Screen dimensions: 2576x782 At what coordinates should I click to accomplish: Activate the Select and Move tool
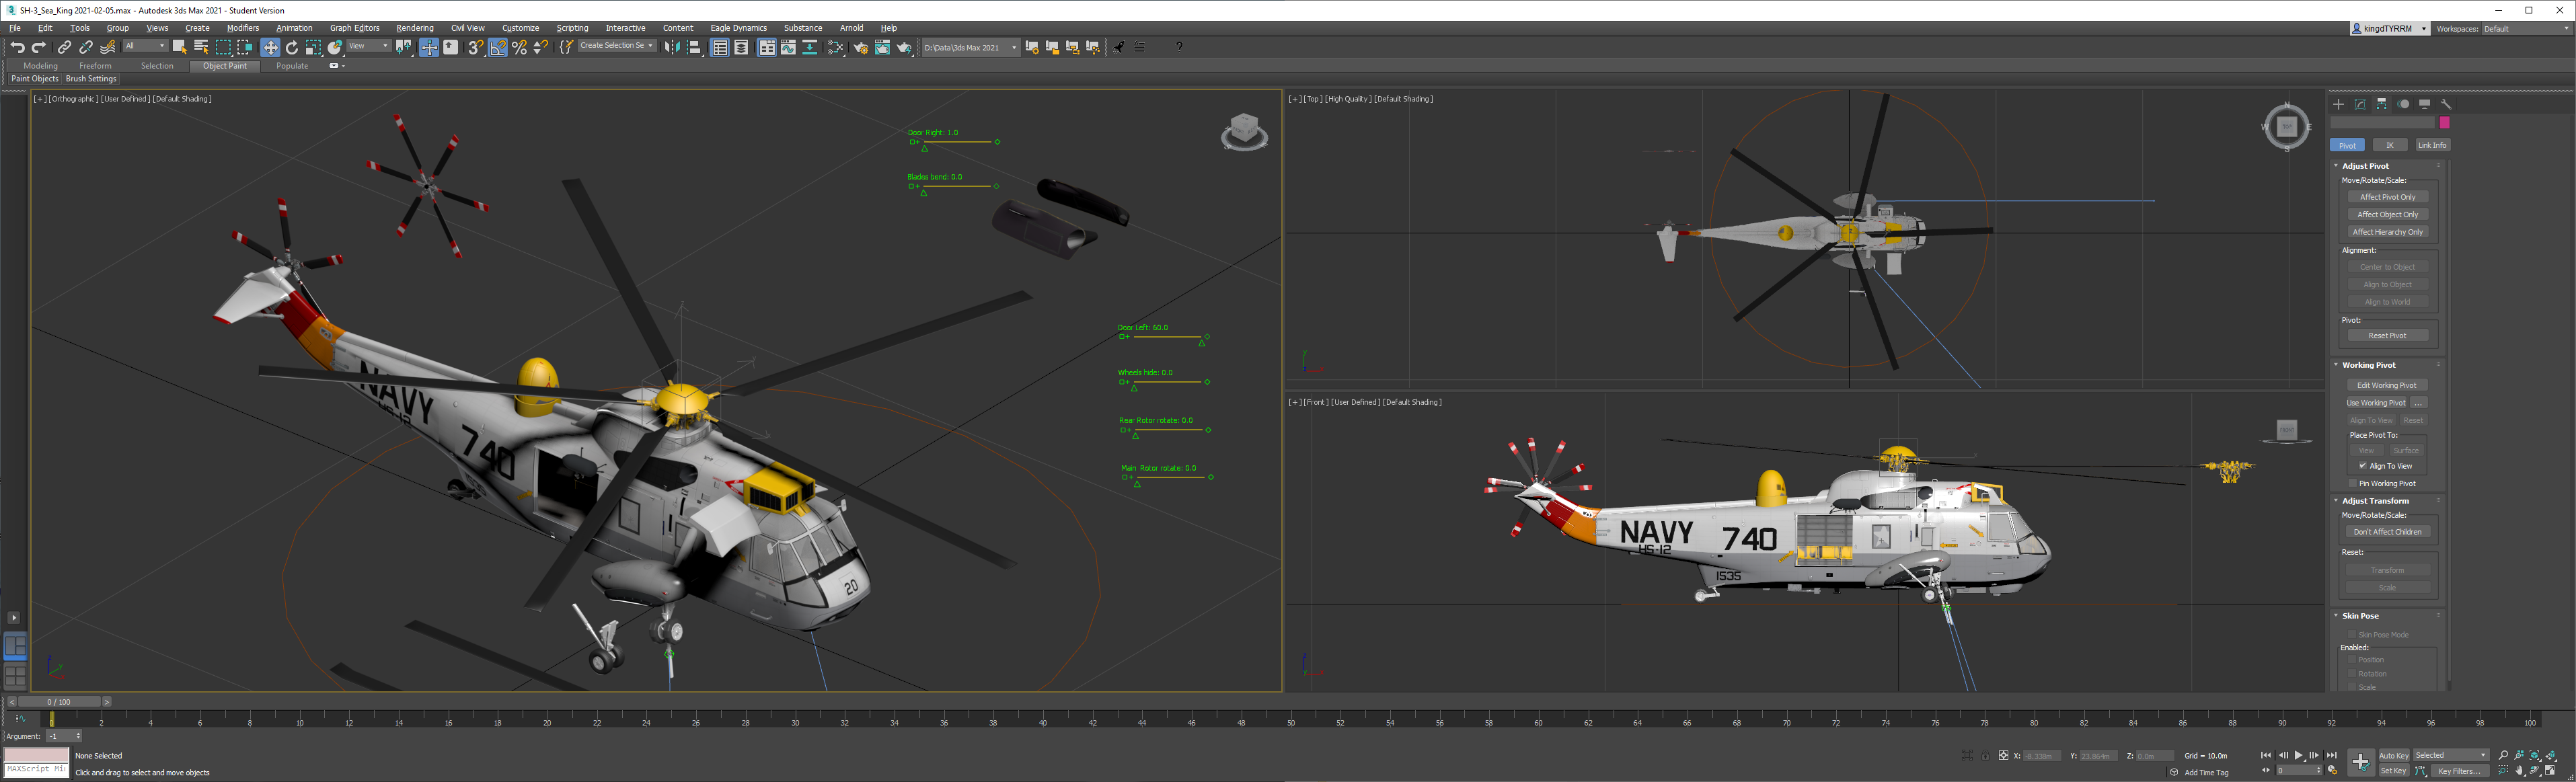coord(270,47)
